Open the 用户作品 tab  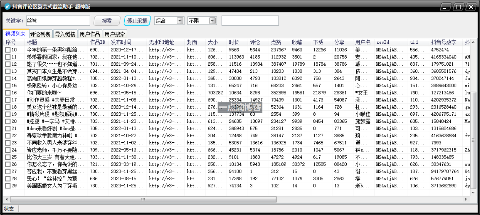90,34
